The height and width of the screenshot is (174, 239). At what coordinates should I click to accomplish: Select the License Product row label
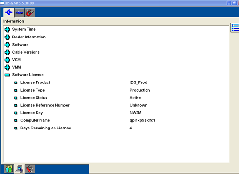click(x=35, y=82)
